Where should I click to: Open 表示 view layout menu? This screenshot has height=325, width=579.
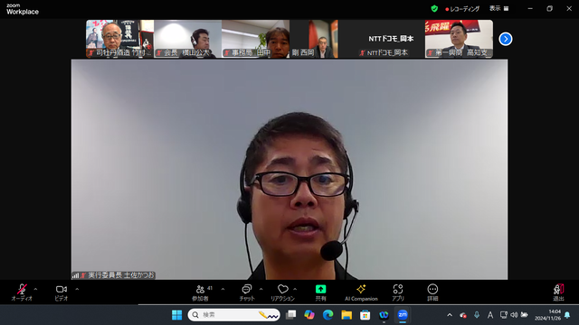pyautogui.click(x=498, y=8)
